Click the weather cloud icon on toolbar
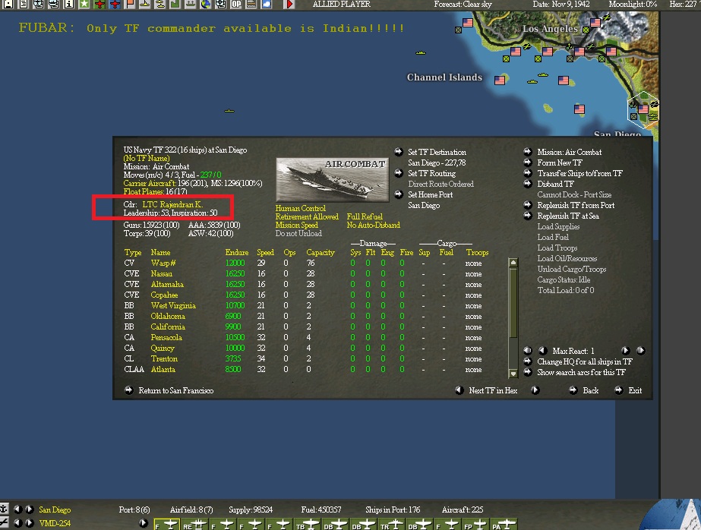701x530 pixels. 268,5
